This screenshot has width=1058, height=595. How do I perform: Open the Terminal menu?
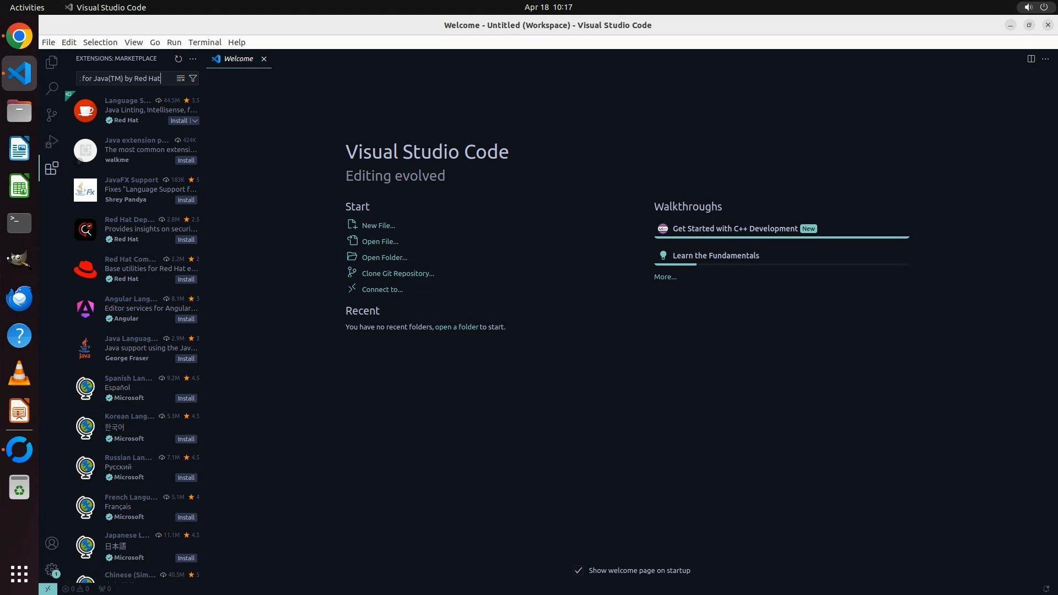[x=204, y=42]
